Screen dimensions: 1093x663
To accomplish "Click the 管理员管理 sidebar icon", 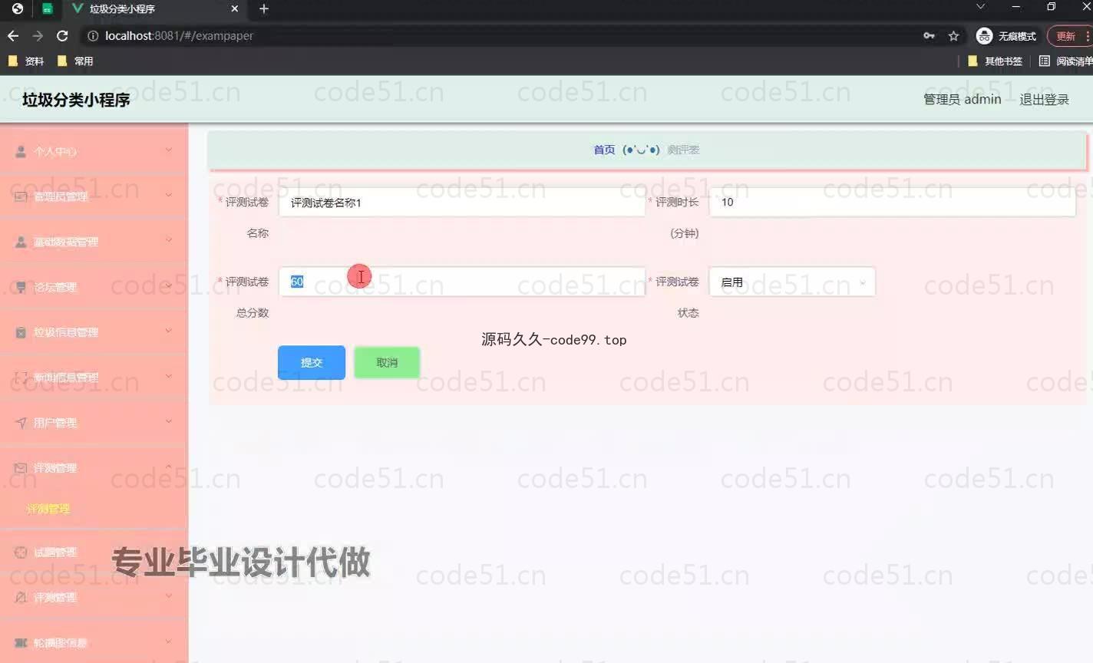I will tap(21, 197).
